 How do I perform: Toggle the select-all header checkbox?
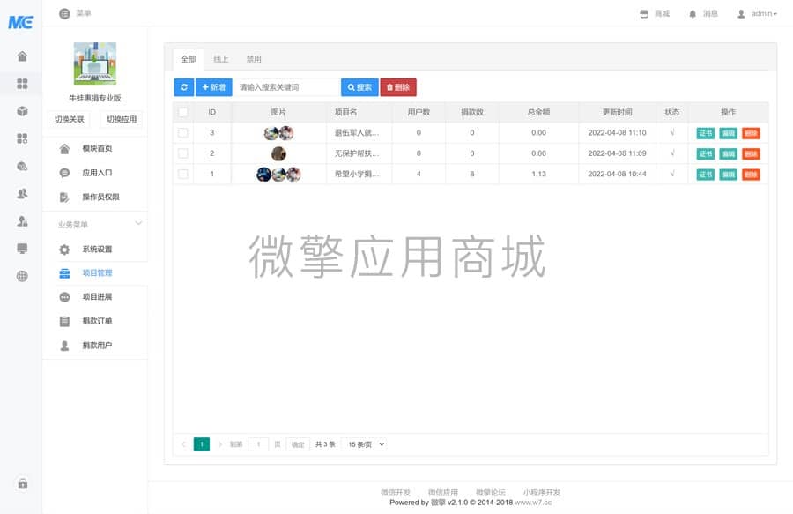(183, 112)
